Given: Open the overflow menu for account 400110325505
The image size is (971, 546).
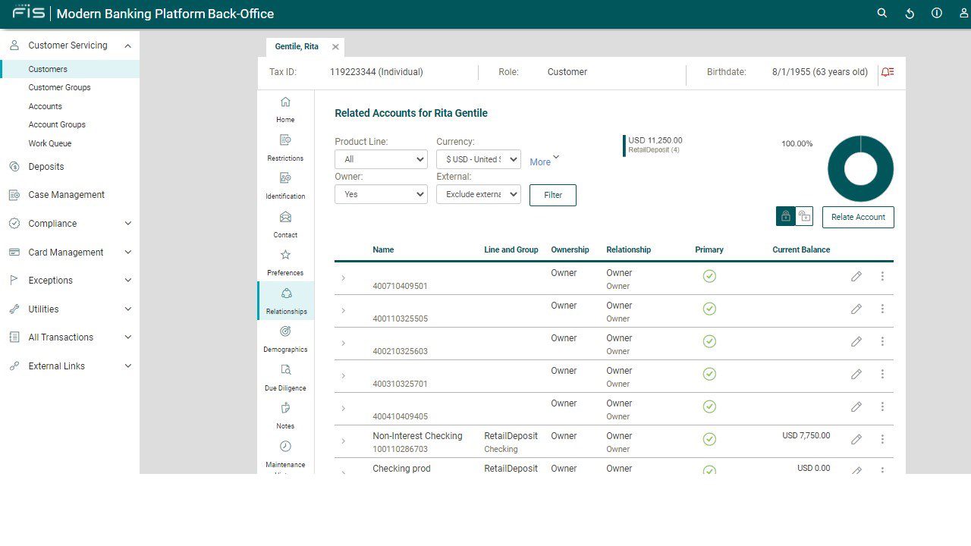Looking at the screenshot, I should [882, 309].
